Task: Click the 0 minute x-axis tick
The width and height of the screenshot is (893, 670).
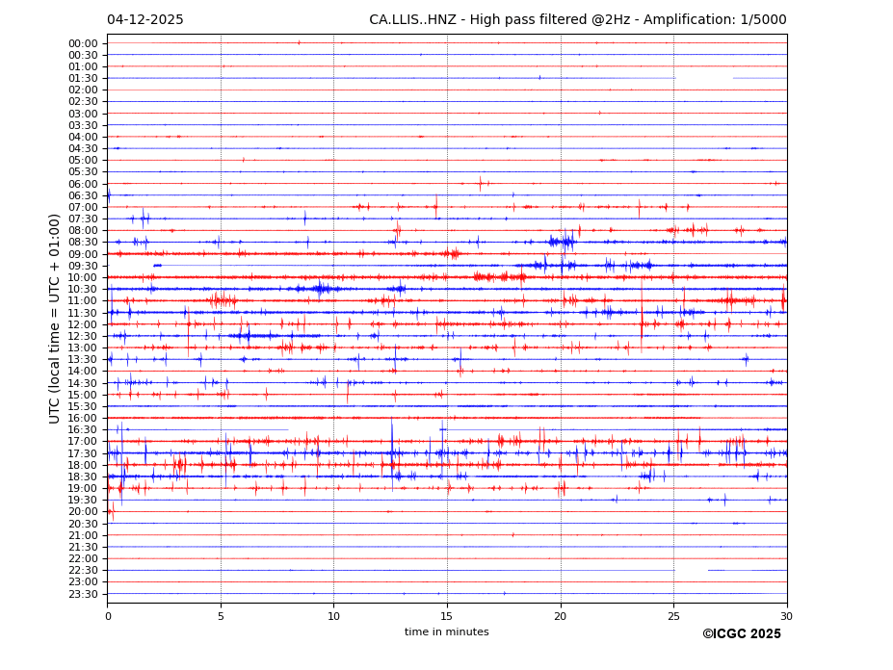Action: [108, 616]
